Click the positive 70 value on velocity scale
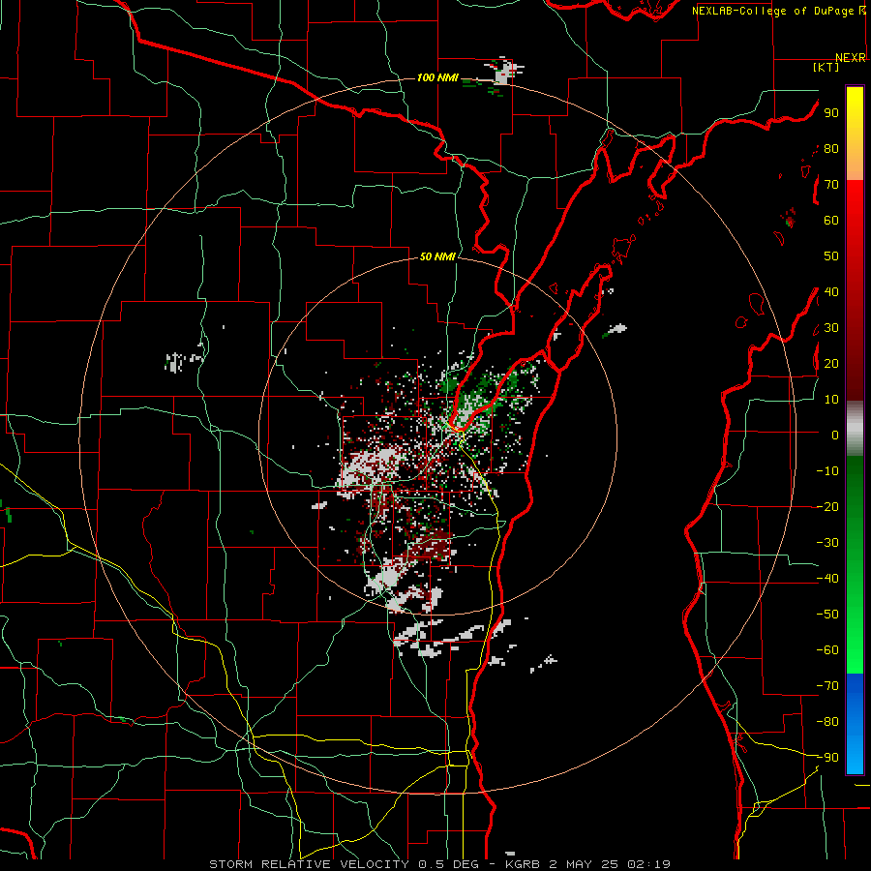871x871 pixels. pyautogui.click(x=831, y=185)
